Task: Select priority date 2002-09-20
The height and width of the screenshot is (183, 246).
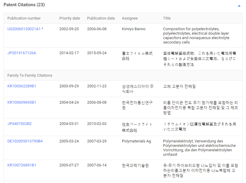Action: [69, 29]
